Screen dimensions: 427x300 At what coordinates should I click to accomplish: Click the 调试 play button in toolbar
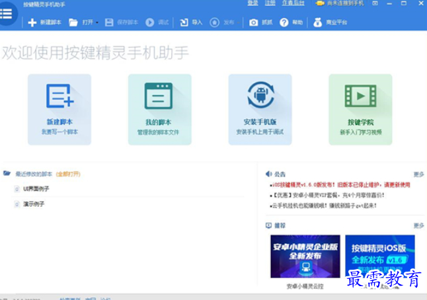(x=157, y=22)
